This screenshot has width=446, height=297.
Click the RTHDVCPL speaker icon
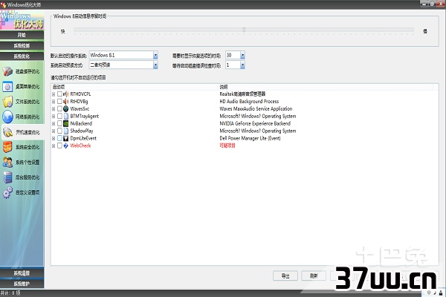pos(65,94)
